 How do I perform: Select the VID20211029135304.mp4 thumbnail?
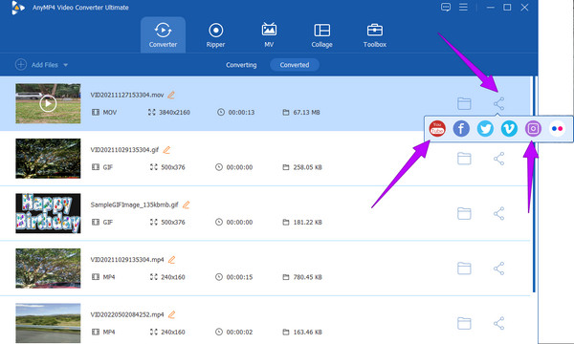tap(48, 269)
